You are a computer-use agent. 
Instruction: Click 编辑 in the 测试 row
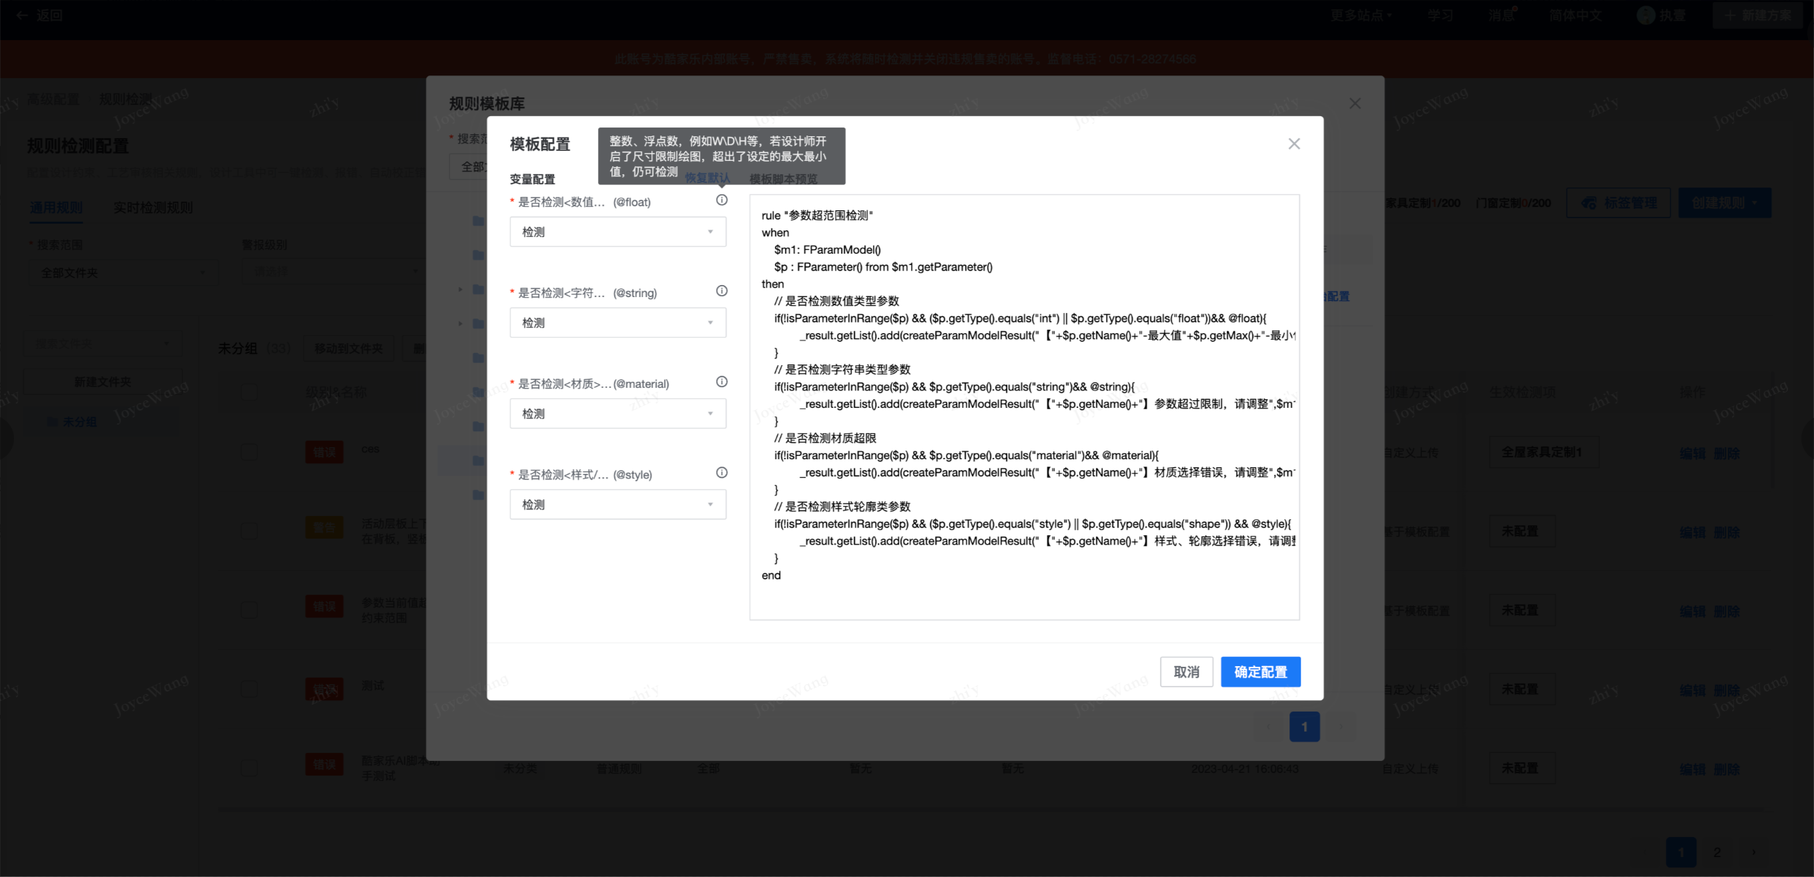click(x=1692, y=689)
